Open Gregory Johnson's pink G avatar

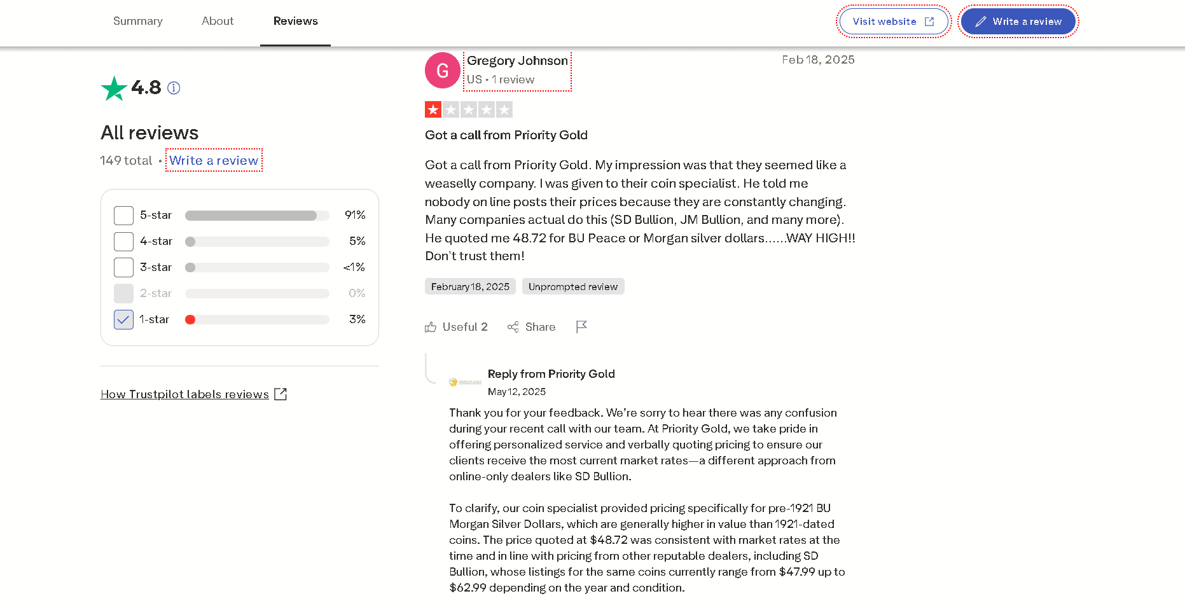pyautogui.click(x=442, y=71)
